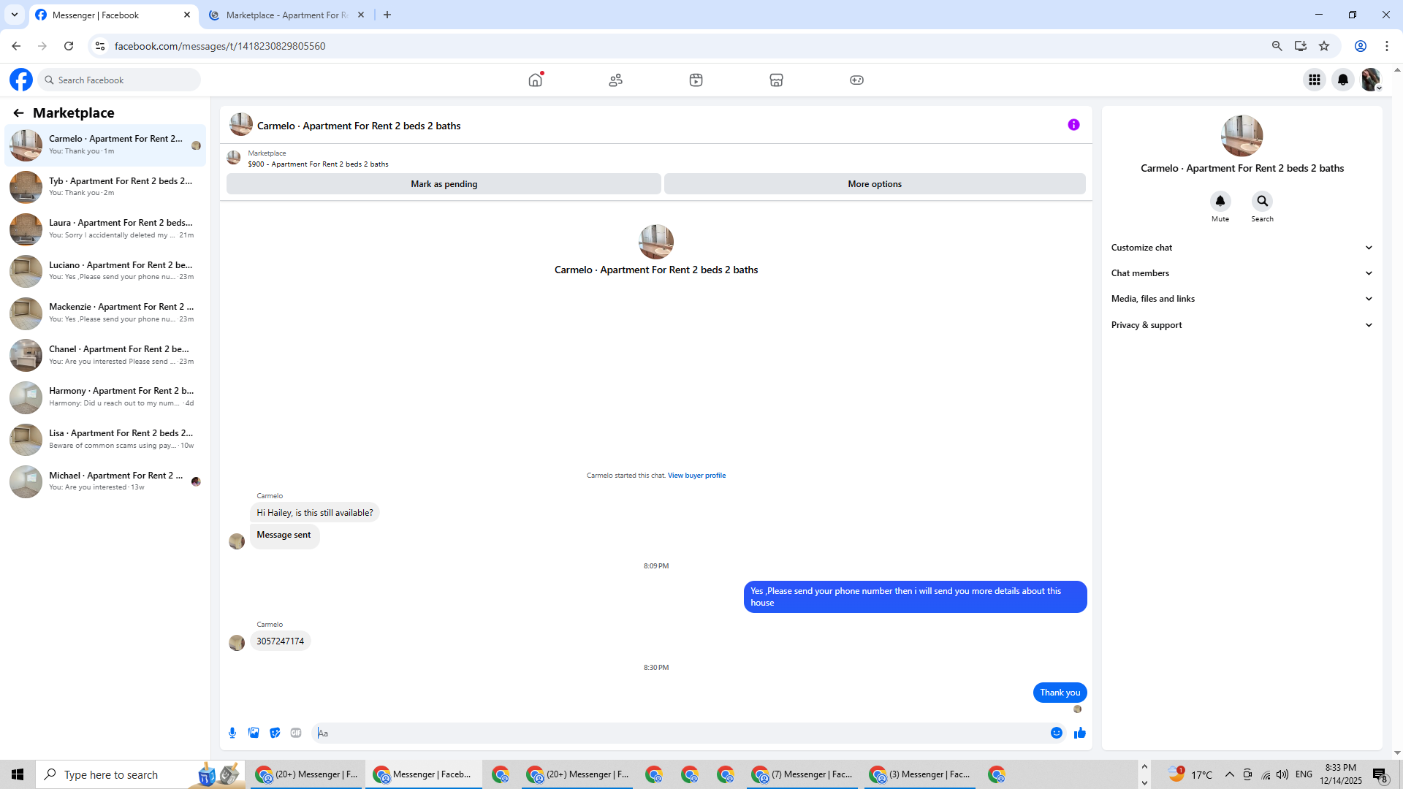Search within the conversation using magnifier

point(1262,201)
